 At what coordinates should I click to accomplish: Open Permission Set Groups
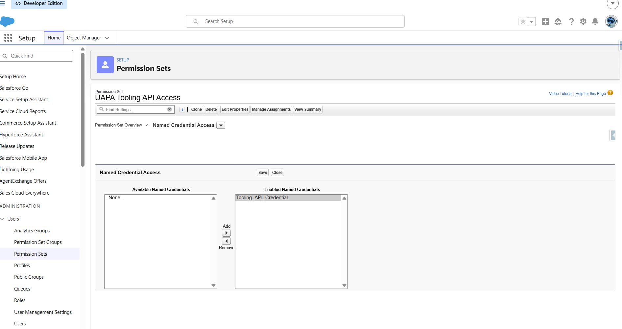click(x=38, y=242)
